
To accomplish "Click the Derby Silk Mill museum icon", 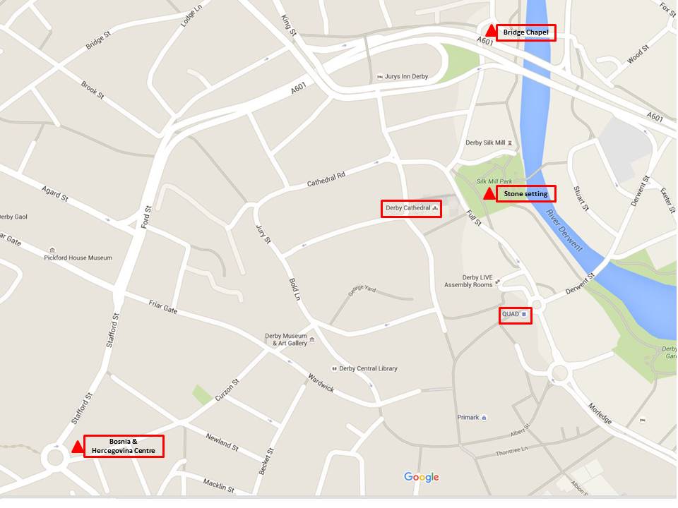I will click(510, 143).
